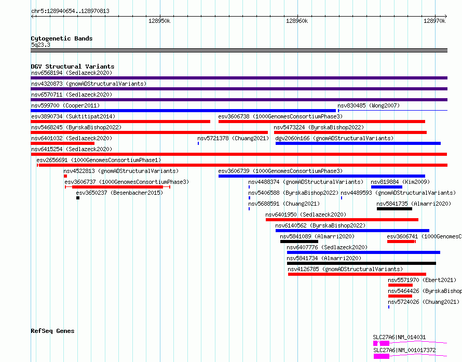Select the nsv6407776 (Sedlazeck2020) label
This screenshot has height=362, width=462.
[327, 247]
